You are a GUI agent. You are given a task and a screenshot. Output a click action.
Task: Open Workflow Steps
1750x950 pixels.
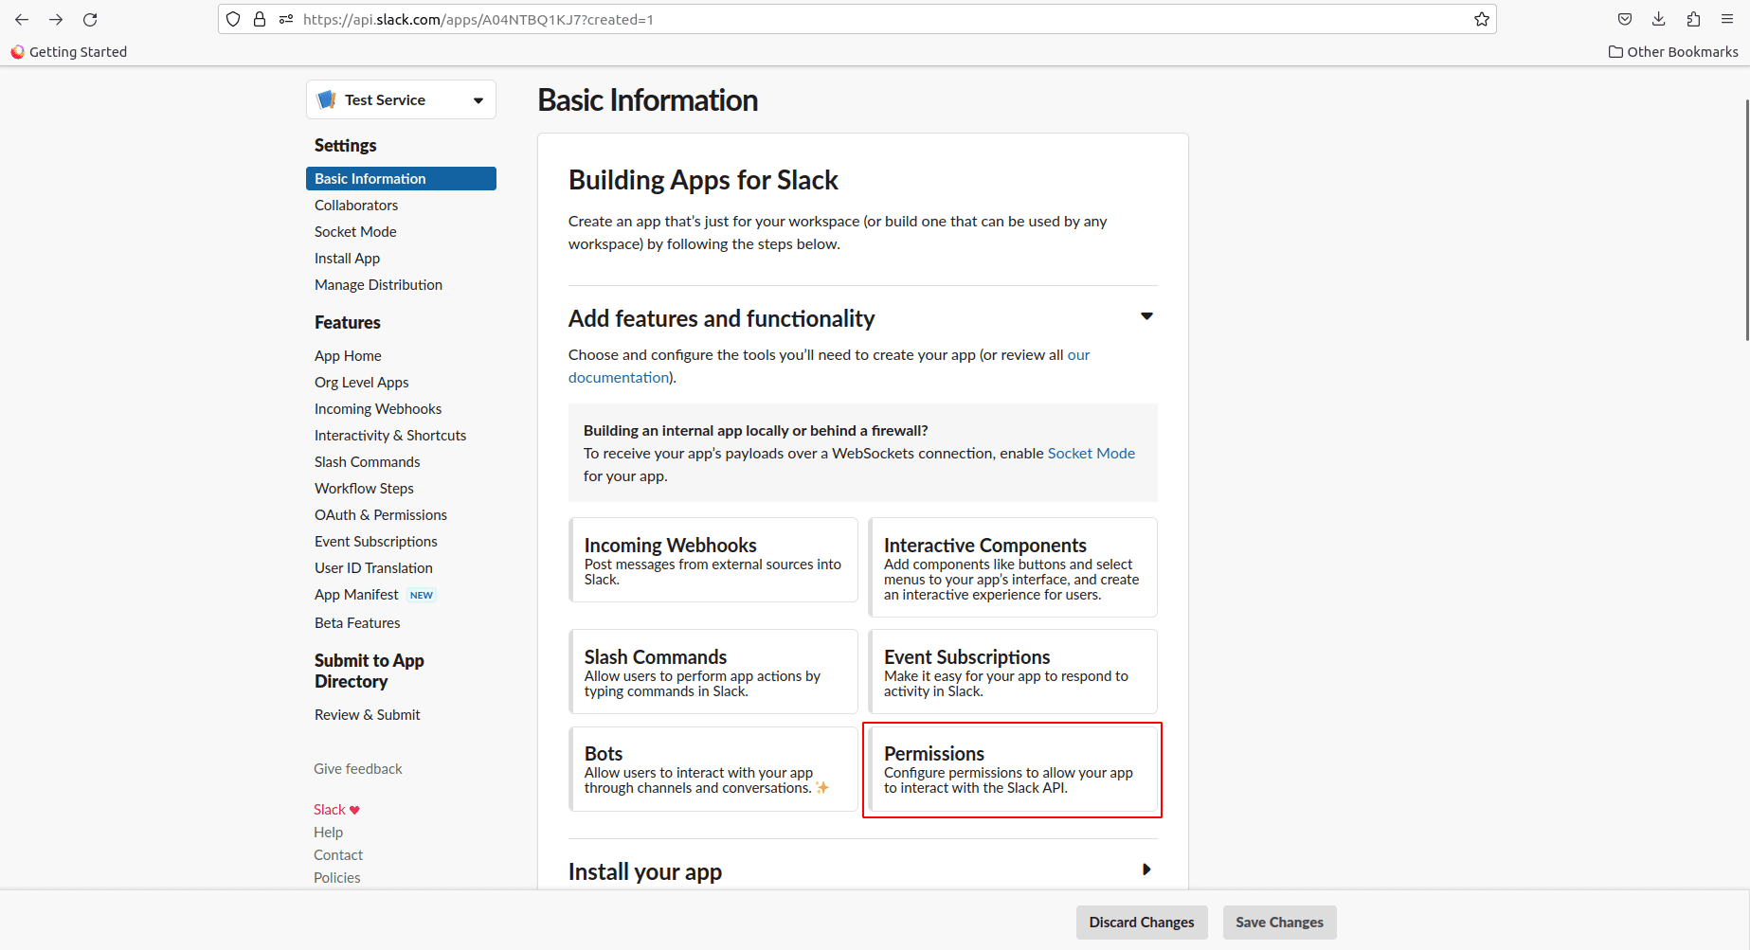pos(364,489)
